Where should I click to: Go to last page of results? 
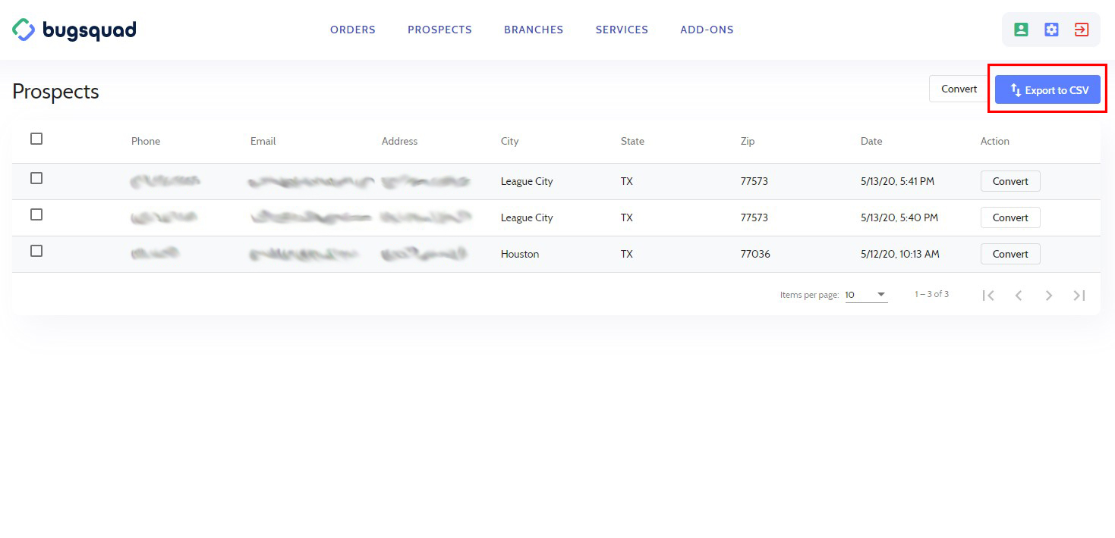pos(1079,296)
